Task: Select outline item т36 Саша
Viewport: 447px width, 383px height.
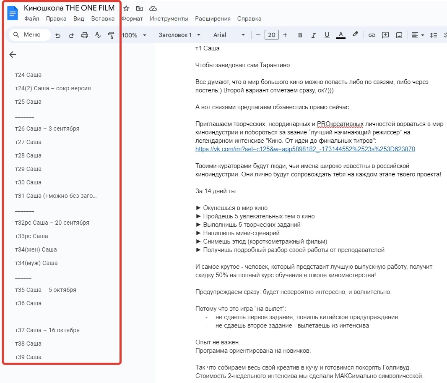Action: coord(28,303)
